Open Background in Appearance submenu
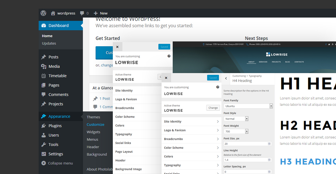Screen dimensions: 336x174 pyautogui.click(x=97, y=155)
